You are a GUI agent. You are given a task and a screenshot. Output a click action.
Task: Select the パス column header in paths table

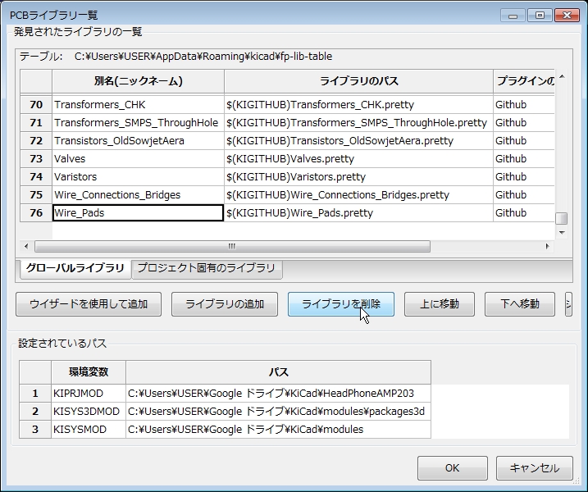pyautogui.click(x=278, y=372)
